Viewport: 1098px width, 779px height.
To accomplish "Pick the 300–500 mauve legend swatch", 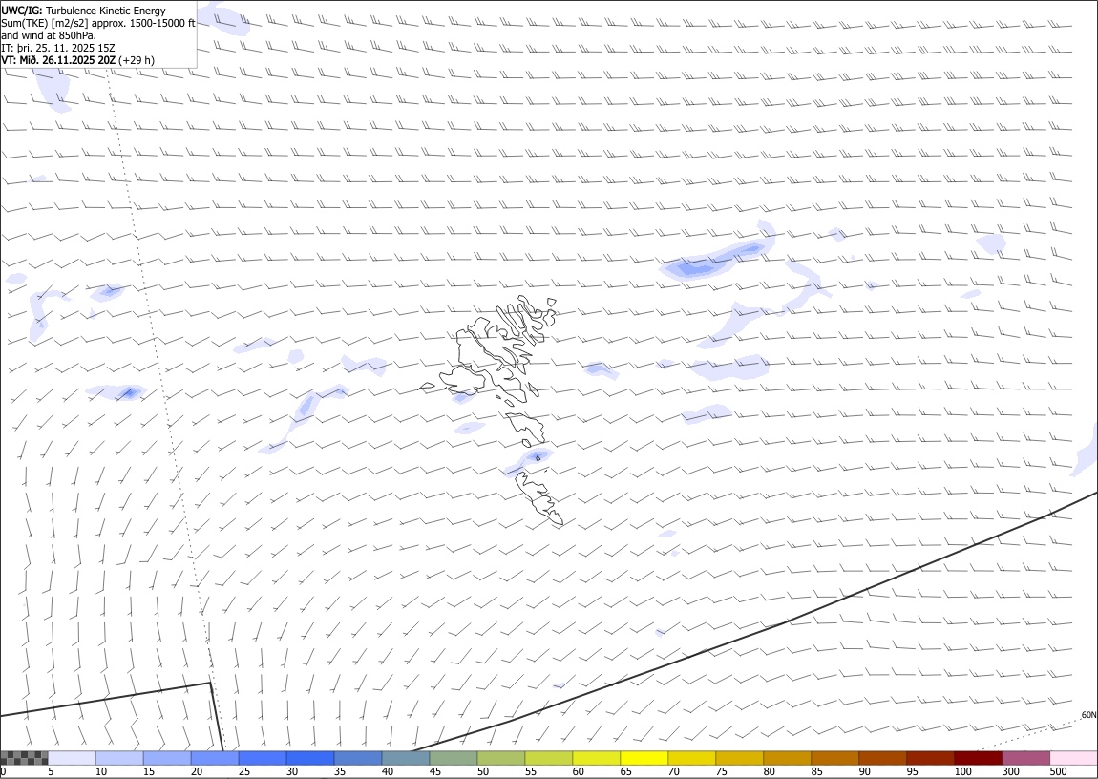I will click(x=1025, y=758).
